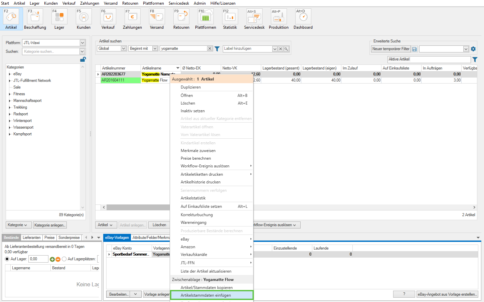
Task: Click Neuer temporärer Filter button
Action: pos(390,49)
